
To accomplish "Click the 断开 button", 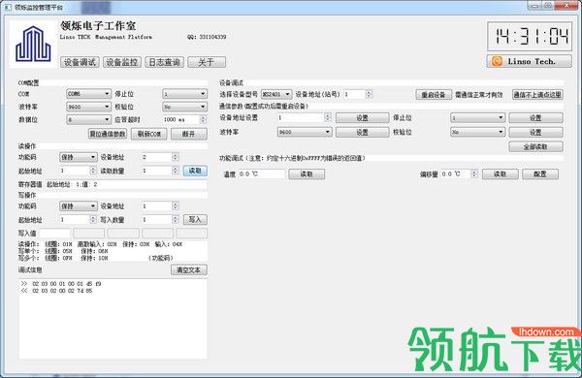I will click(x=189, y=134).
